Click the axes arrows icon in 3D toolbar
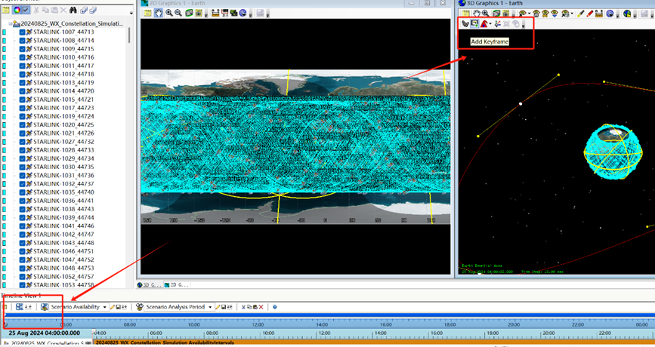Screen dimensions: 655x347 click(x=497, y=24)
